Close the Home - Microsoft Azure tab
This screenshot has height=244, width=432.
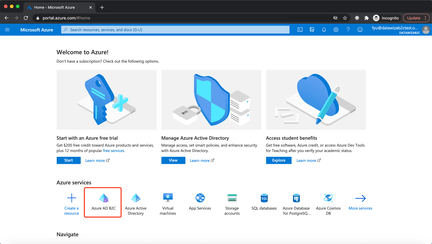point(90,7)
